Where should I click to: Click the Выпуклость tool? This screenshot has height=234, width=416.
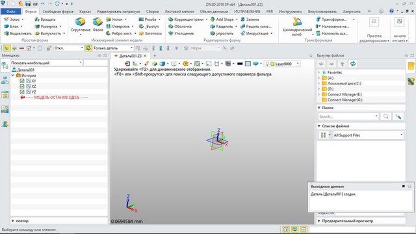pyautogui.click(x=47, y=33)
